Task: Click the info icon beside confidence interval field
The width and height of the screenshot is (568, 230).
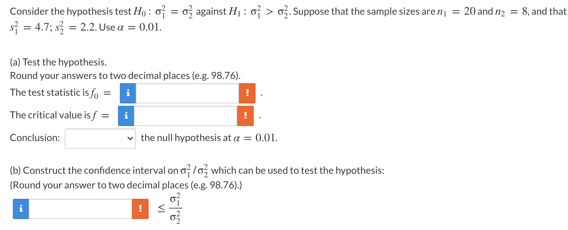Action: (x=21, y=209)
